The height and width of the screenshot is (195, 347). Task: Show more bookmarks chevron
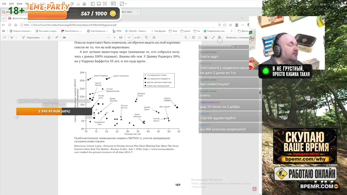231,31
